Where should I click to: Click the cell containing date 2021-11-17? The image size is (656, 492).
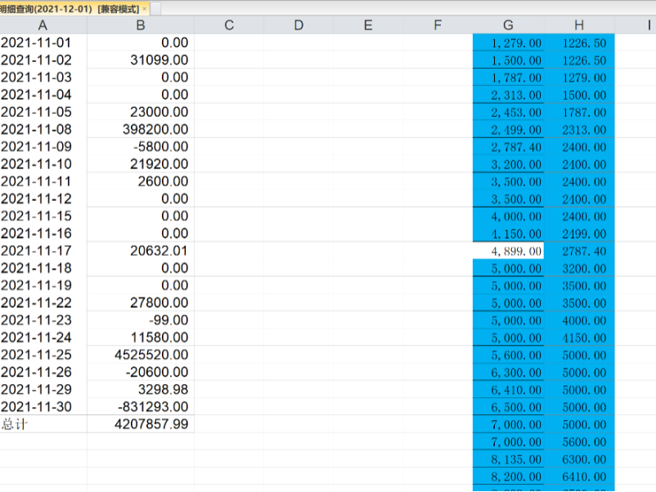click(43, 251)
